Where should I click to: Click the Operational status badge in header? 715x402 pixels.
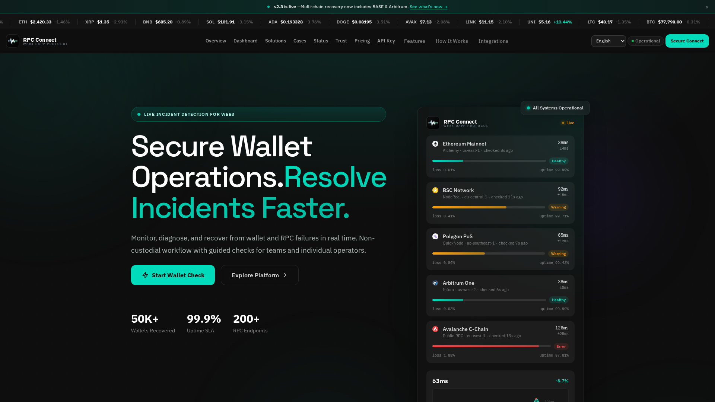click(645, 41)
